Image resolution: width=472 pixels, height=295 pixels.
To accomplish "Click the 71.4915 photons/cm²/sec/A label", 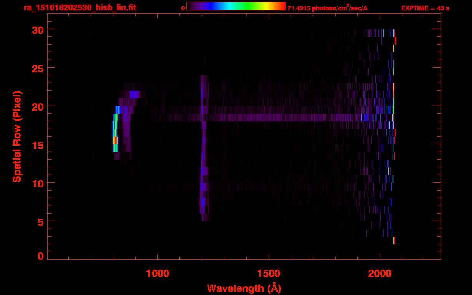I will [x=327, y=8].
